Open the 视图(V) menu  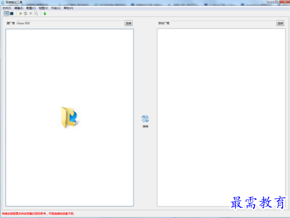(x=43, y=8)
